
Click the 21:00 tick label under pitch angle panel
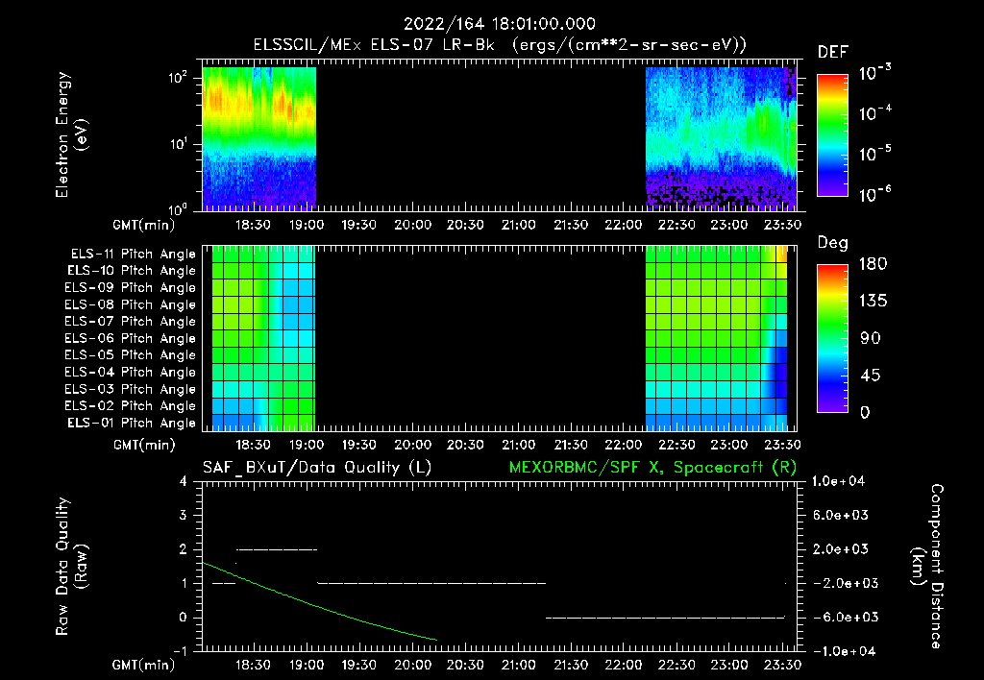[518, 445]
